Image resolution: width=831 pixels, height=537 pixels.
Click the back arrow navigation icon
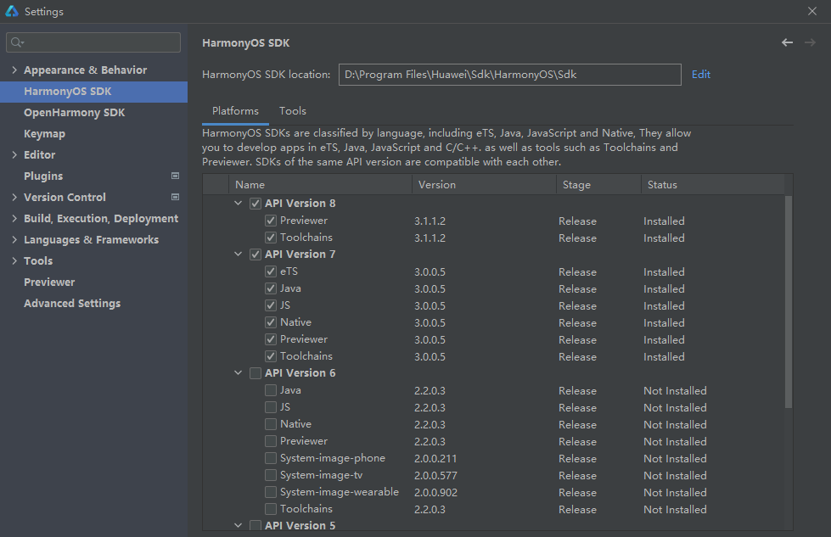787,42
